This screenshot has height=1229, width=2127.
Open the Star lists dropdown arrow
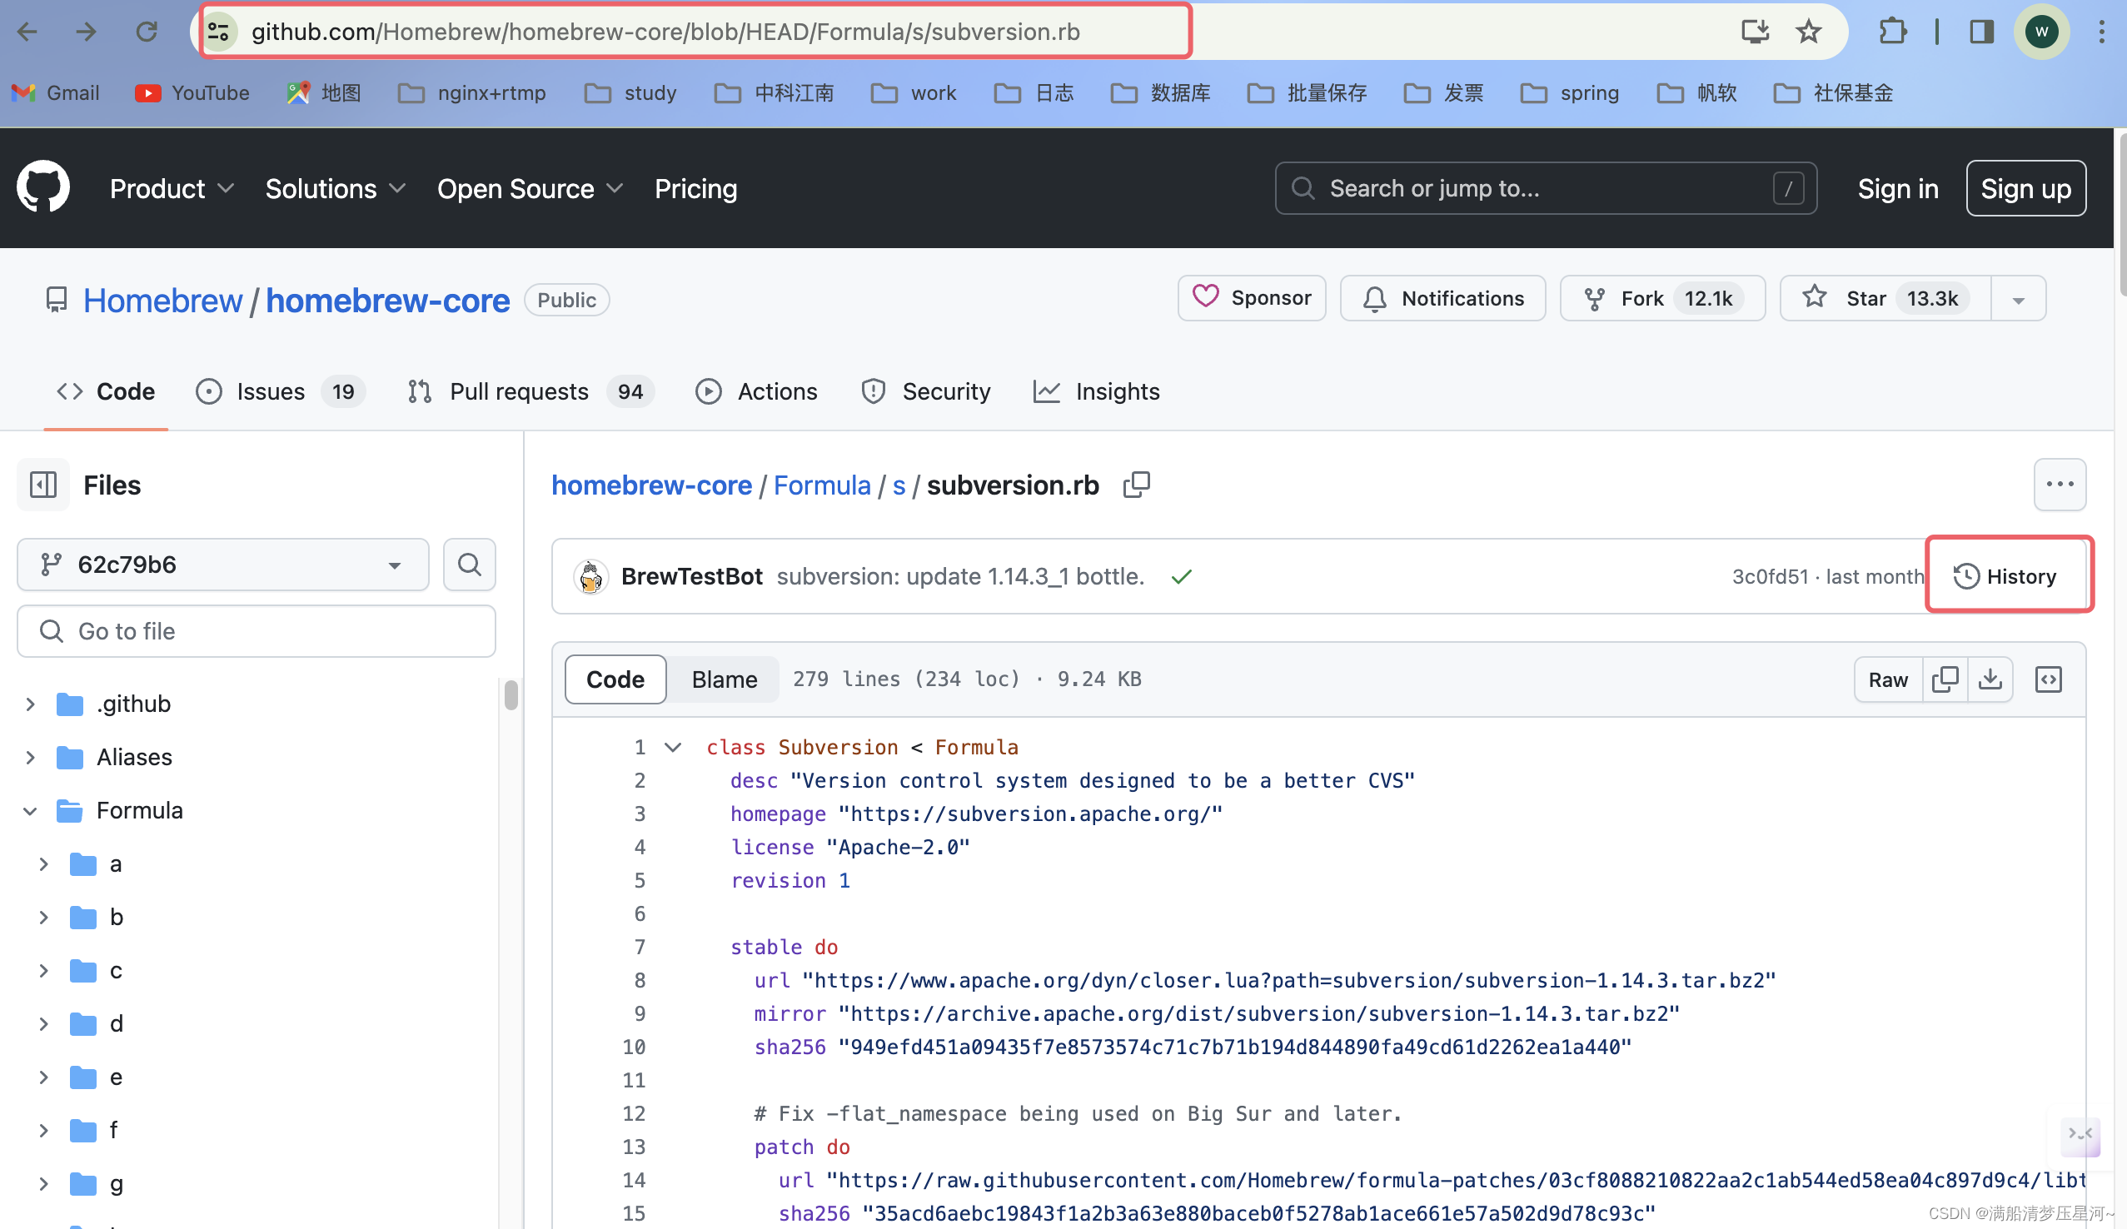2017,299
